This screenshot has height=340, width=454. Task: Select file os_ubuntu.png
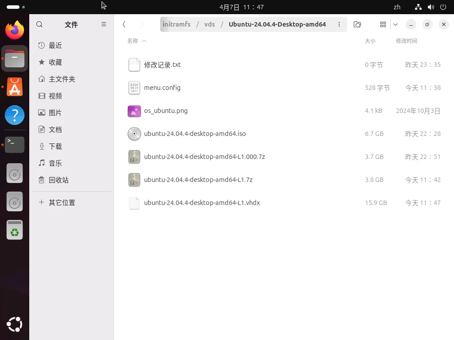click(x=284, y=111)
